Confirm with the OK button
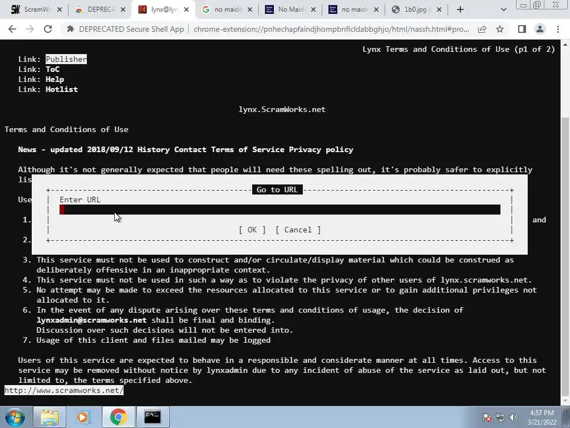Image resolution: width=570 pixels, height=428 pixels. click(x=252, y=230)
